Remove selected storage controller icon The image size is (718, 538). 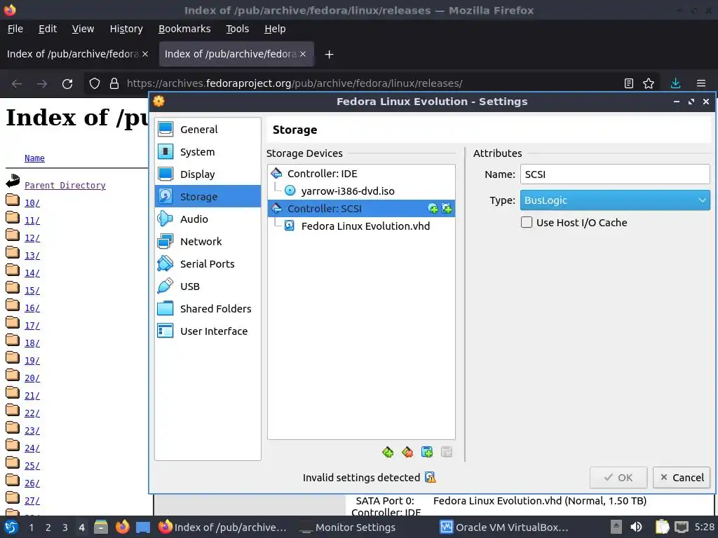407,453
